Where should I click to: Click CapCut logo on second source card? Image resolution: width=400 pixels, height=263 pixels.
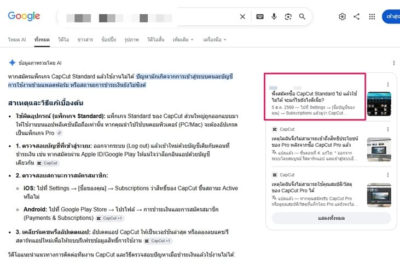275,129
